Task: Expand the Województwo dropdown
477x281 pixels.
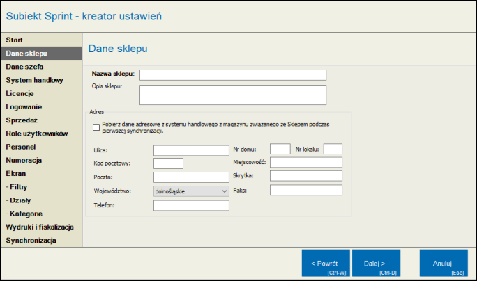Action: point(191,191)
